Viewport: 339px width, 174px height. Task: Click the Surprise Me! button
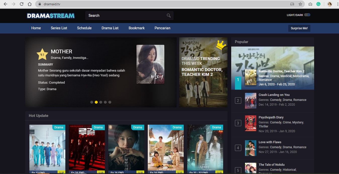point(299,28)
